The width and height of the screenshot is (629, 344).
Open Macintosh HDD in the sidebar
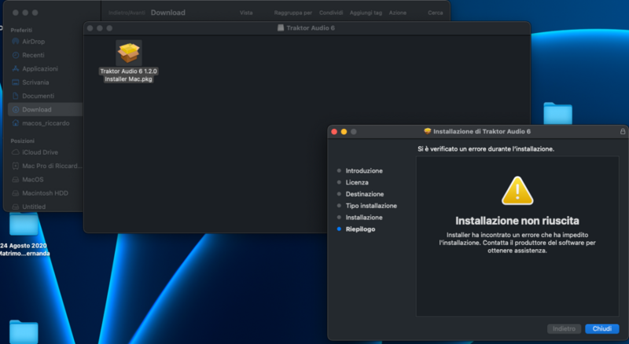[45, 193]
